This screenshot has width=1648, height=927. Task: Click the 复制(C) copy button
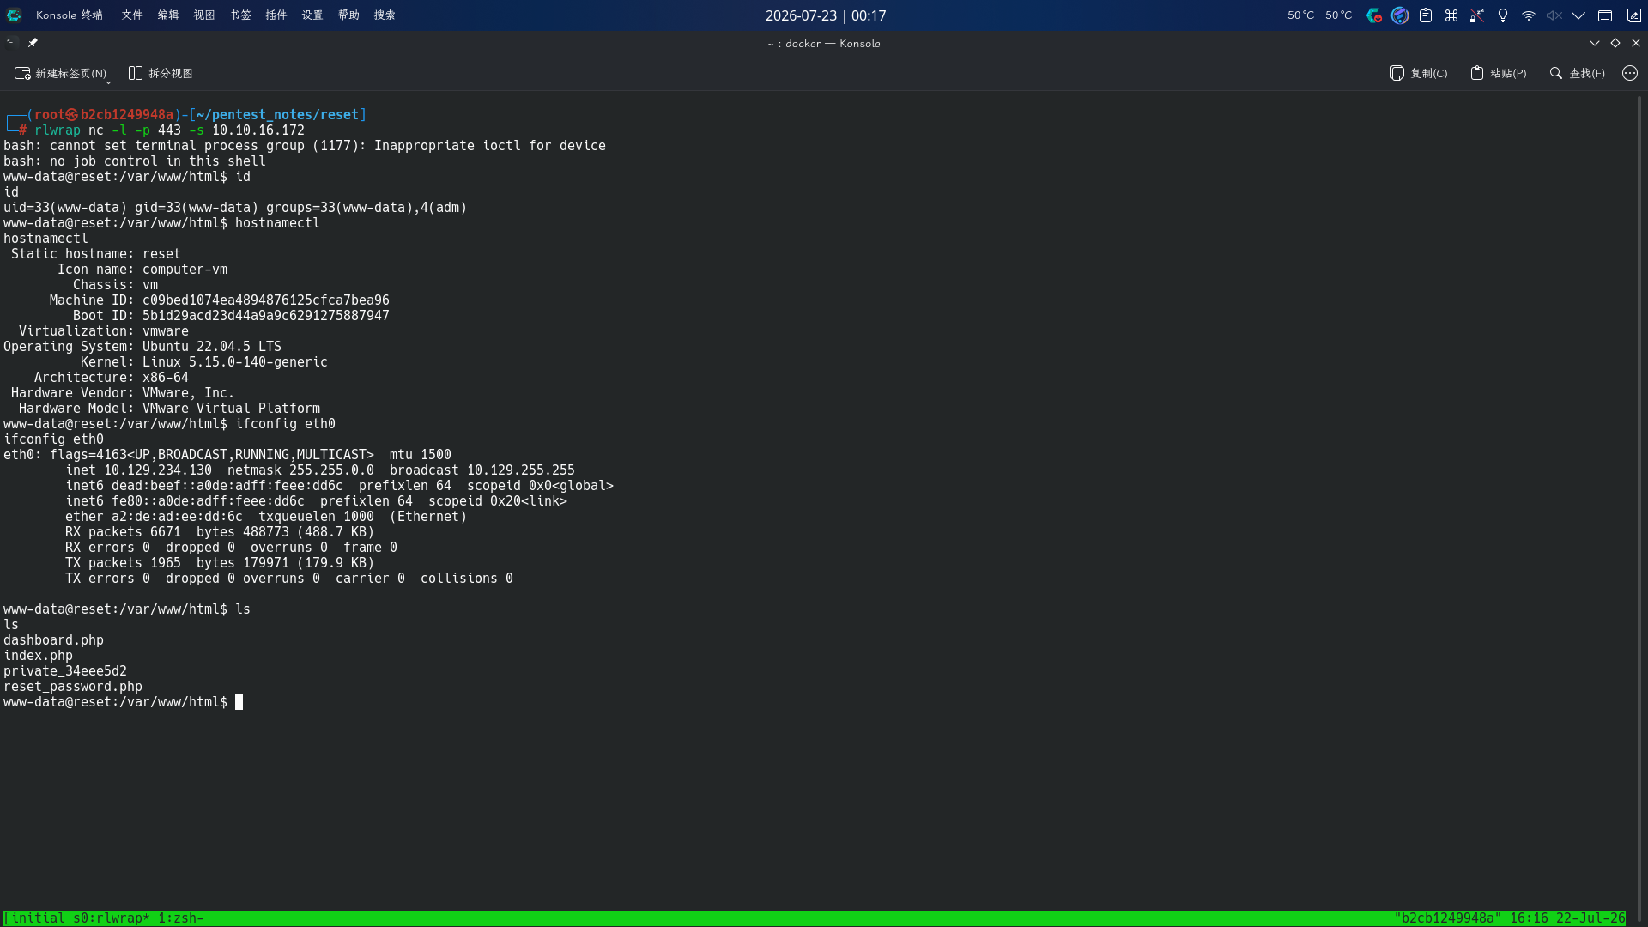tap(1418, 74)
